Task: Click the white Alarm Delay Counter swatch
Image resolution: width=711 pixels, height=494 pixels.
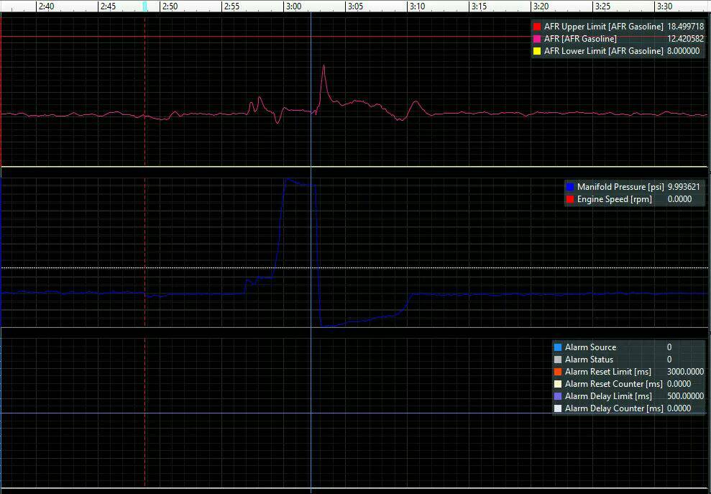Action: (x=558, y=408)
